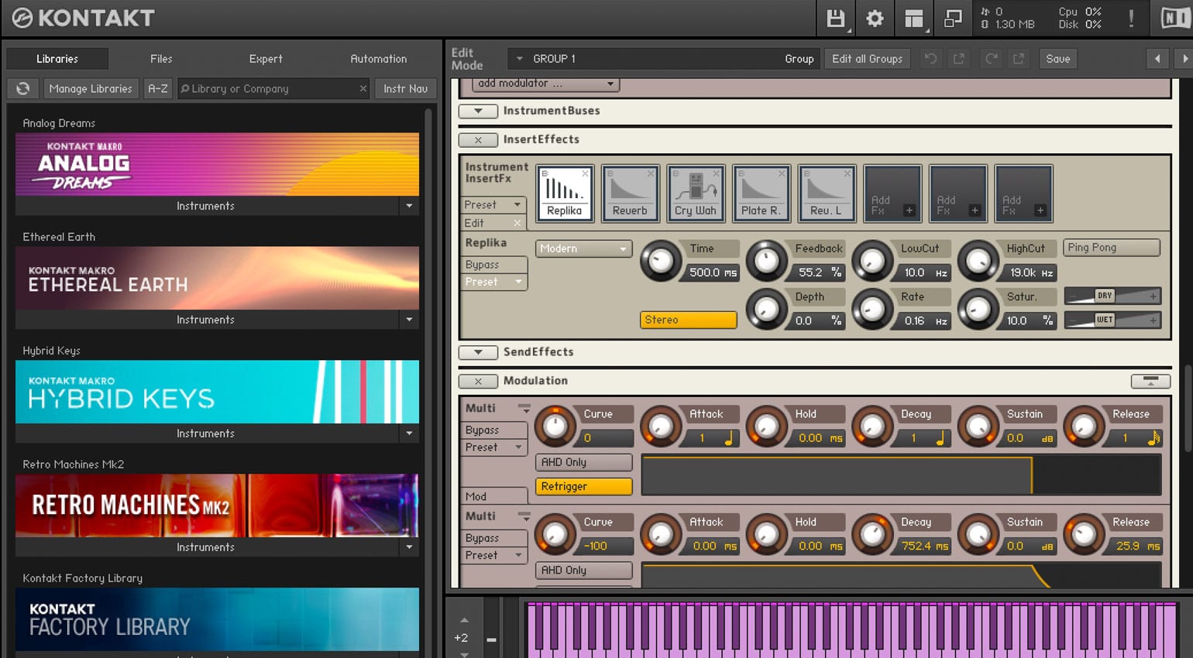Switch to the Expert tab
This screenshot has height=658, width=1193.
point(266,59)
